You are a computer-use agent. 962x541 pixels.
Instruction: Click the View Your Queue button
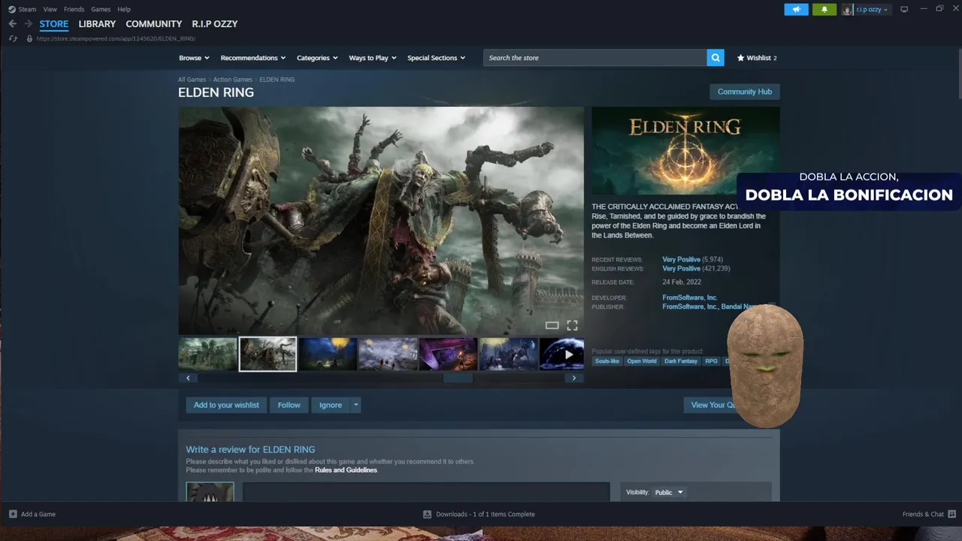pyautogui.click(x=713, y=405)
